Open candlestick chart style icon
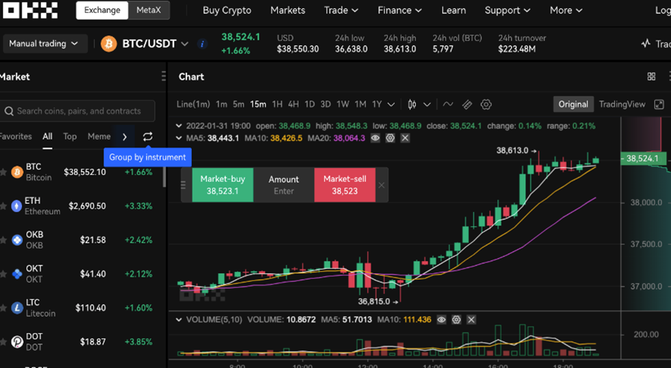Viewport: 671px width, 368px height. pos(412,104)
